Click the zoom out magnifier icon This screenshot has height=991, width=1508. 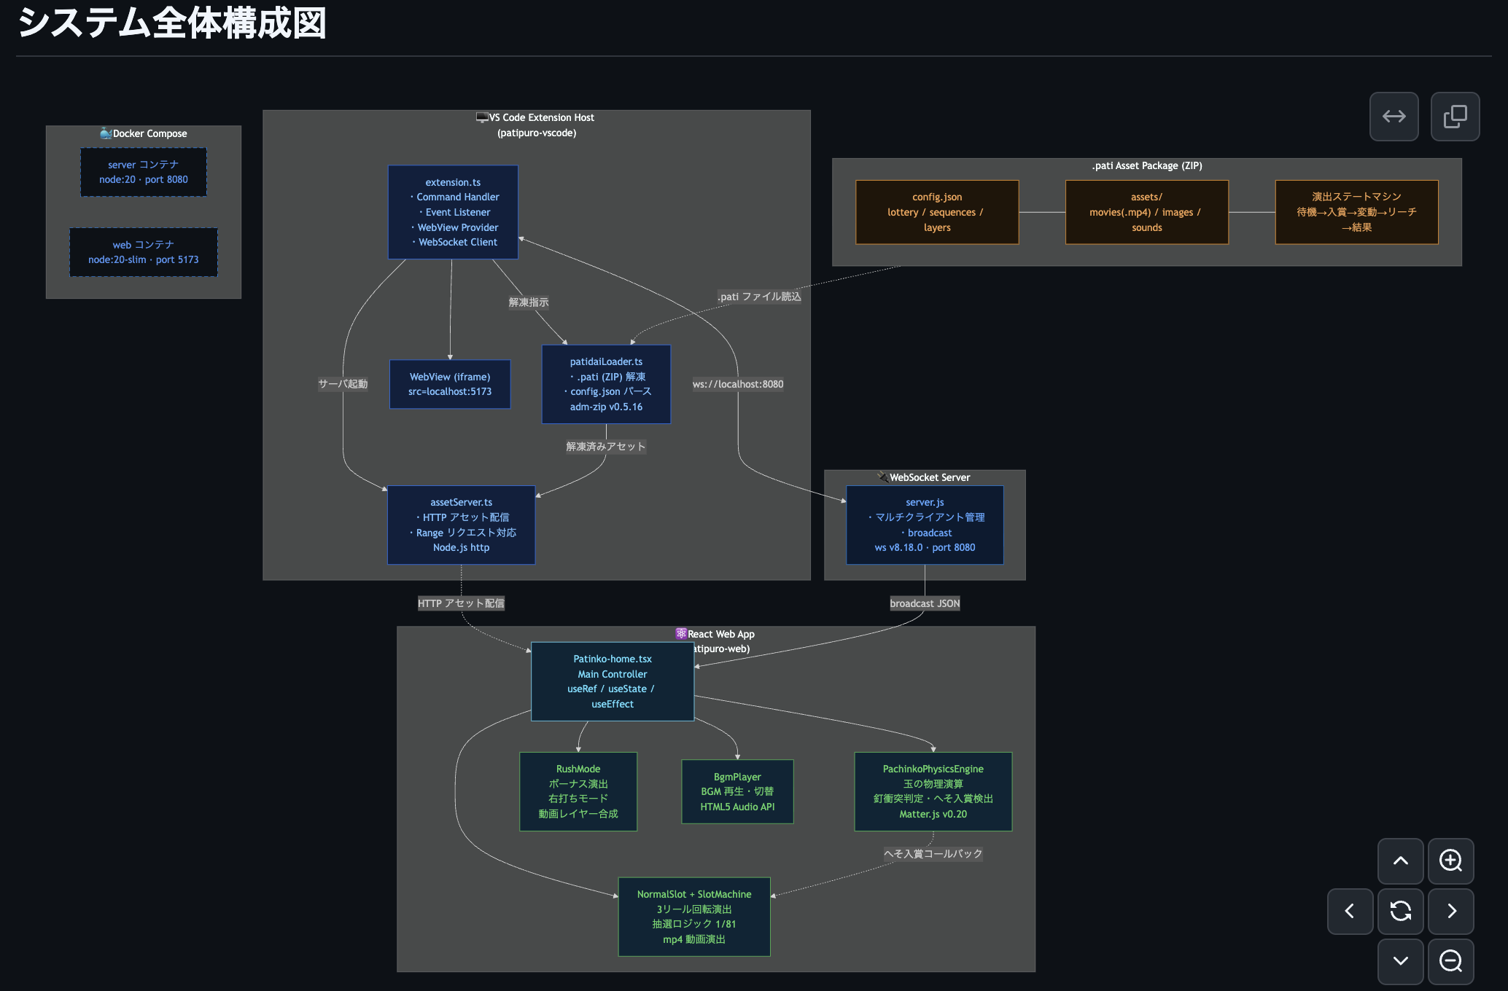click(x=1450, y=961)
